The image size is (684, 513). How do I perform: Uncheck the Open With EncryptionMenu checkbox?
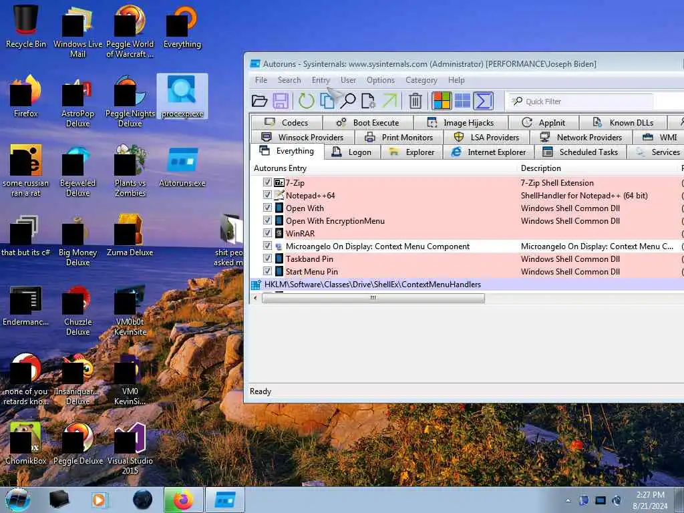tap(267, 220)
